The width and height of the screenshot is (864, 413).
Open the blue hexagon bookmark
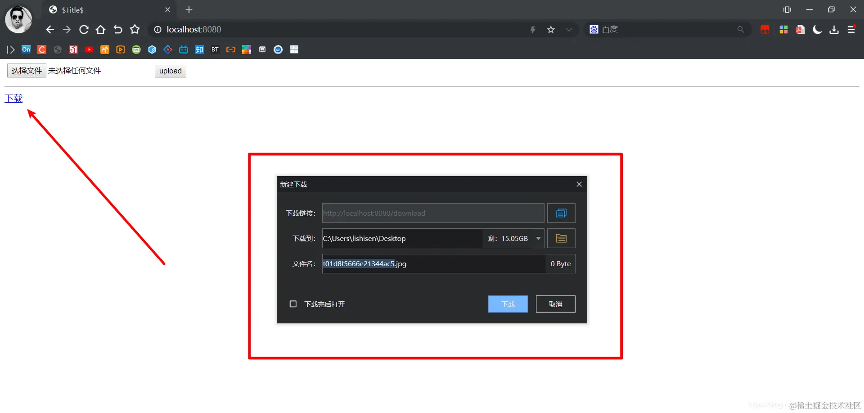[152, 50]
